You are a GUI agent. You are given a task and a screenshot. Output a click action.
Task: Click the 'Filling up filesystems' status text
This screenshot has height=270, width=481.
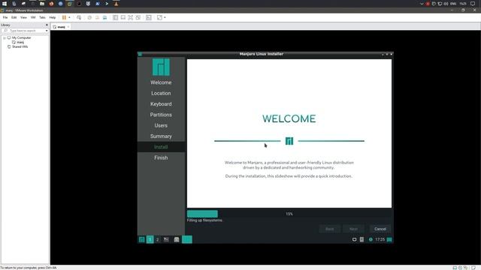pyautogui.click(x=205, y=220)
